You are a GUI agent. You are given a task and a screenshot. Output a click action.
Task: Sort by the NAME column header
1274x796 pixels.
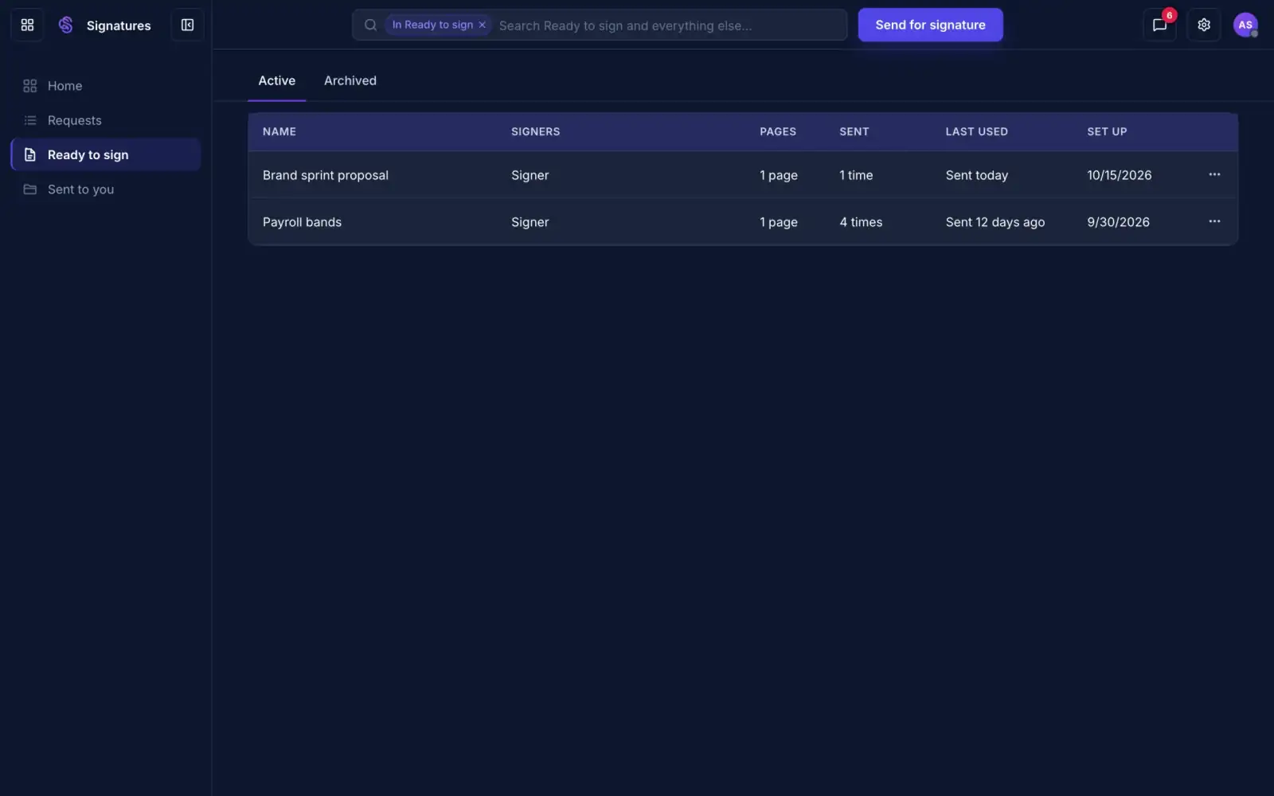(279, 131)
